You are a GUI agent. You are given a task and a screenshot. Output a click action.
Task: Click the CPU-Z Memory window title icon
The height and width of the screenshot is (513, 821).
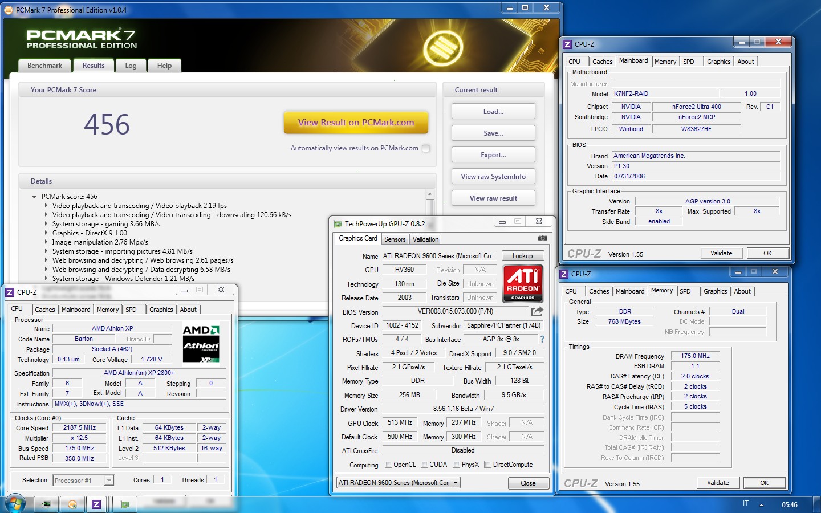click(564, 274)
